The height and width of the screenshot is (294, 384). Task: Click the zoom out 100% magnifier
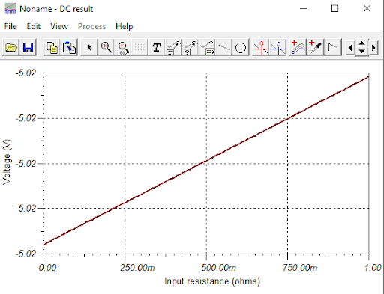[x=123, y=47]
